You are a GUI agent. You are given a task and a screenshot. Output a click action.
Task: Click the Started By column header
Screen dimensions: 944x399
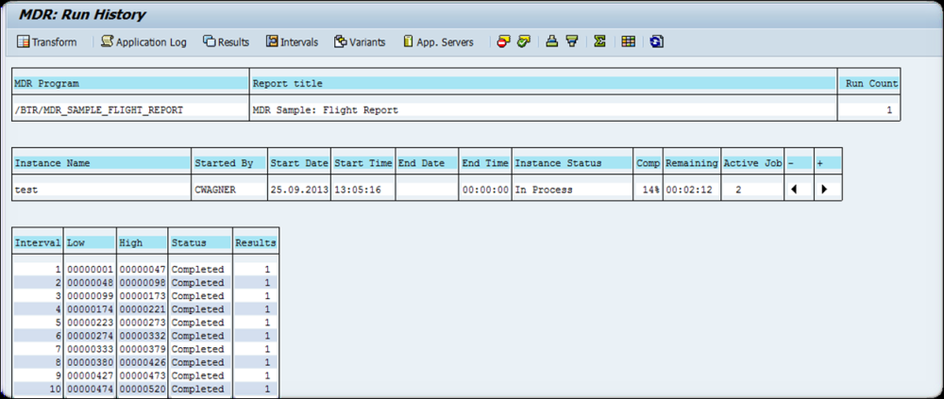(229, 163)
